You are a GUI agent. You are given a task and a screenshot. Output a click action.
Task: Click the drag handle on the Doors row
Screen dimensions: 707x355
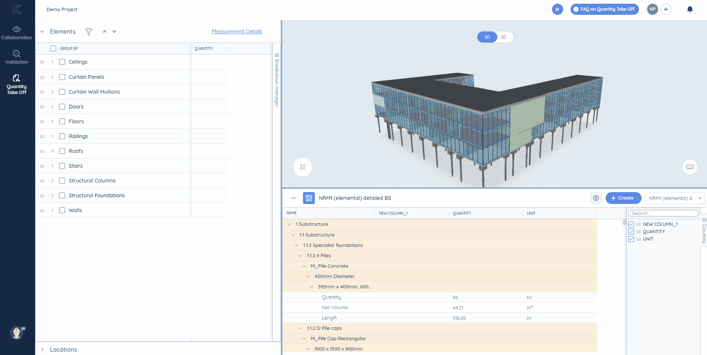(42, 107)
